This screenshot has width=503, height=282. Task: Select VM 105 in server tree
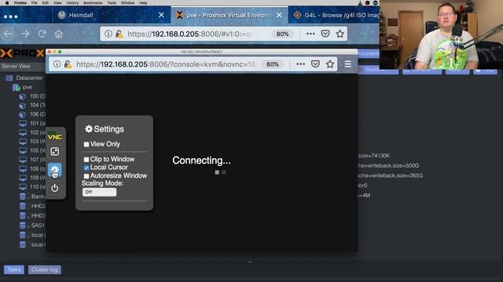click(37, 150)
